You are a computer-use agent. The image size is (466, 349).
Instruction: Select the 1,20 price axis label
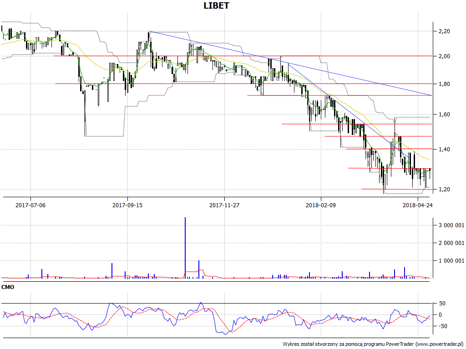pyautogui.click(x=444, y=189)
